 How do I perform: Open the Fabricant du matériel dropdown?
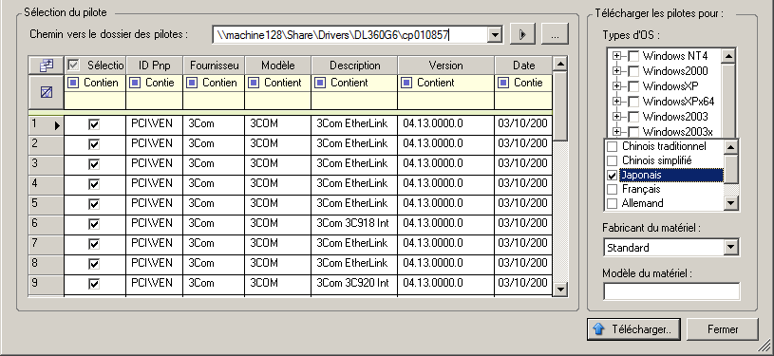coord(731,248)
